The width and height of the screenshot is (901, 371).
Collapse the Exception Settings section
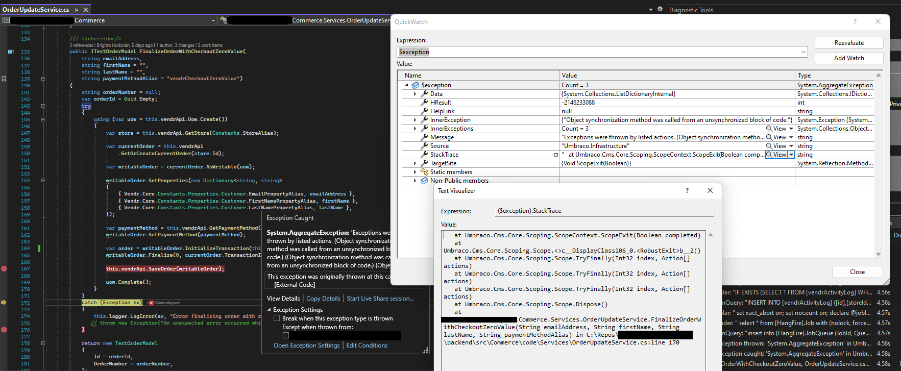[x=270, y=310]
